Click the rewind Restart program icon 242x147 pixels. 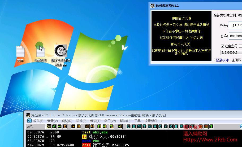[x=59, y=126]
